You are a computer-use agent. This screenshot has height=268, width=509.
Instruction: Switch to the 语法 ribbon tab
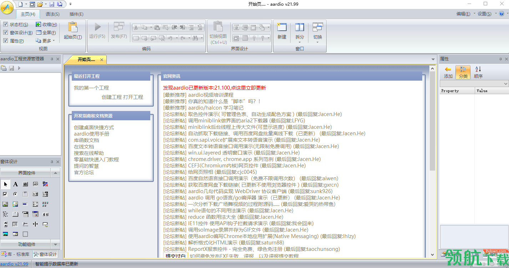[52, 14]
